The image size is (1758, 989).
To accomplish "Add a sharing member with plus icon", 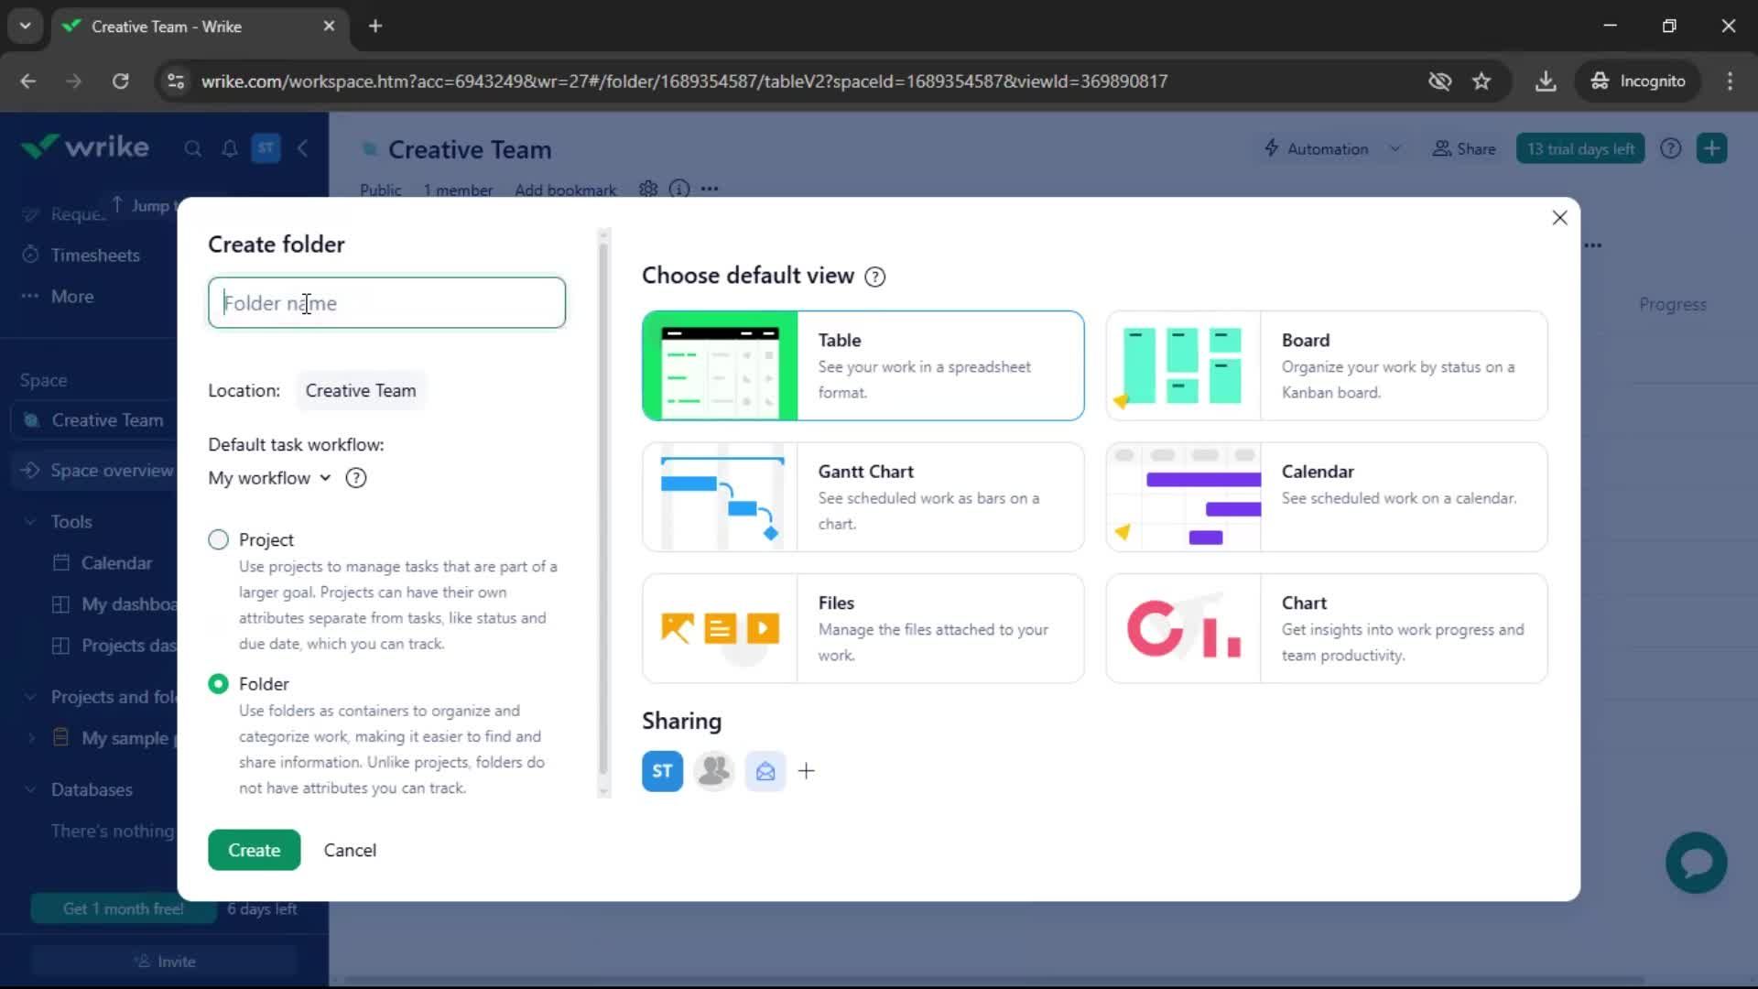I will [x=807, y=771].
